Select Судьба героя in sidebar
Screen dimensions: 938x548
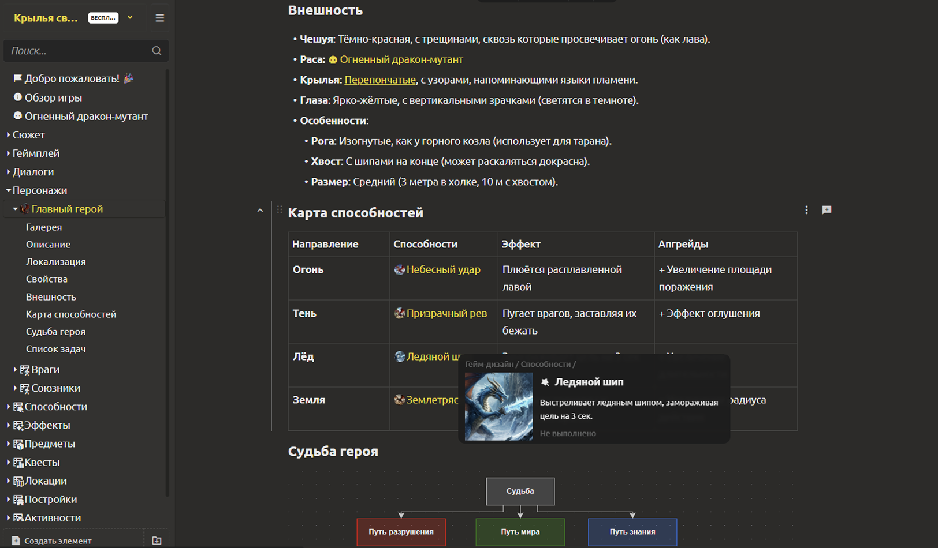(x=55, y=332)
